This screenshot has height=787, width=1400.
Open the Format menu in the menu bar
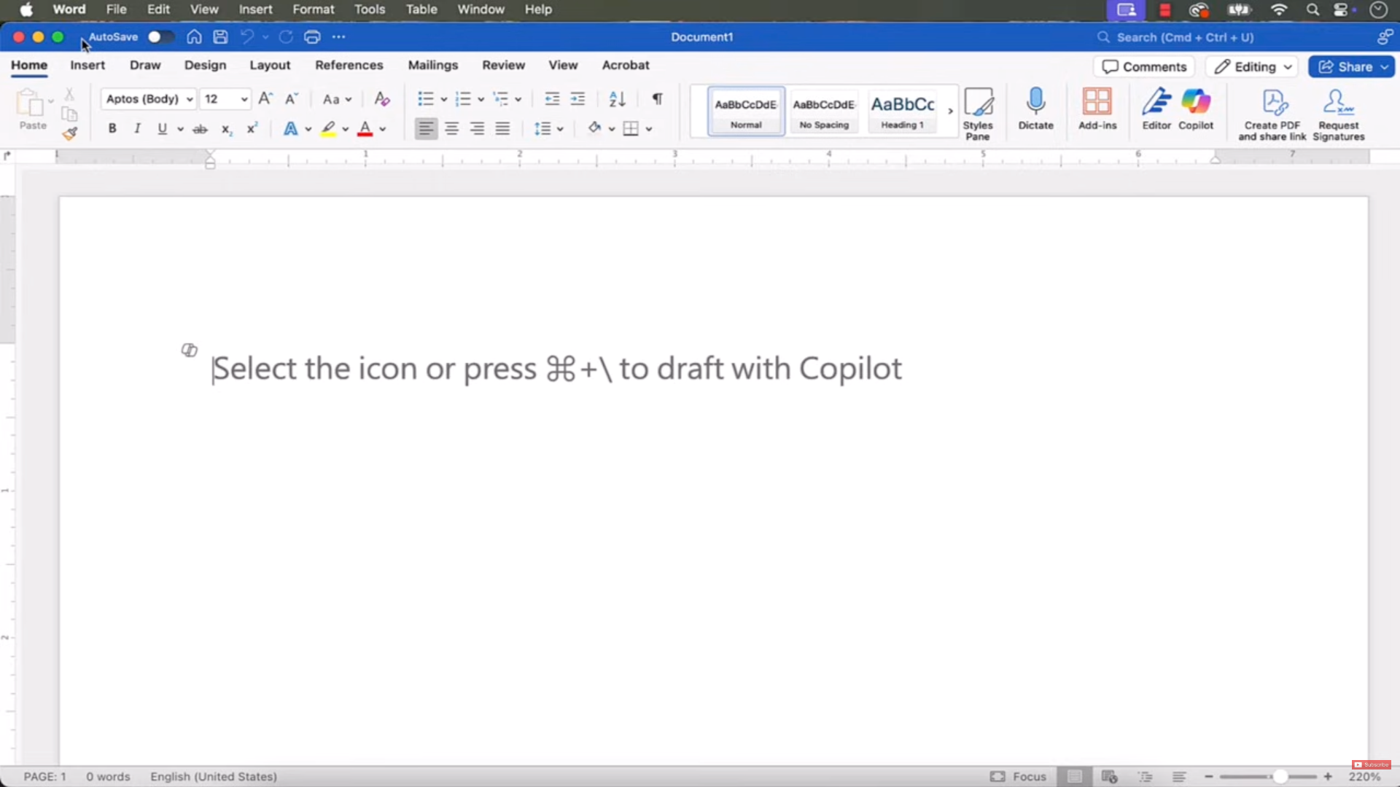(x=313, y=9)
